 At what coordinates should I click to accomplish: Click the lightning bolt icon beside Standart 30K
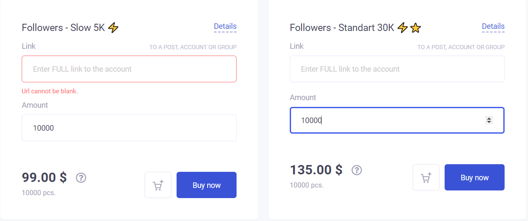(x=402, y=28)
